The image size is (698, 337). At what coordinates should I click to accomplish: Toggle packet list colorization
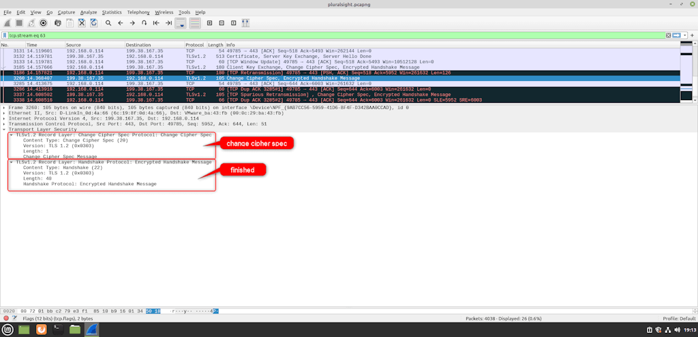coord(195,22)
